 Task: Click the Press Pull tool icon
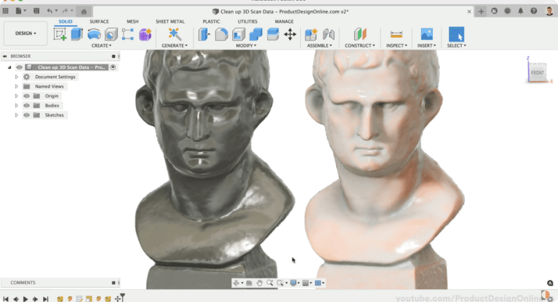click(x=204, y=35)
